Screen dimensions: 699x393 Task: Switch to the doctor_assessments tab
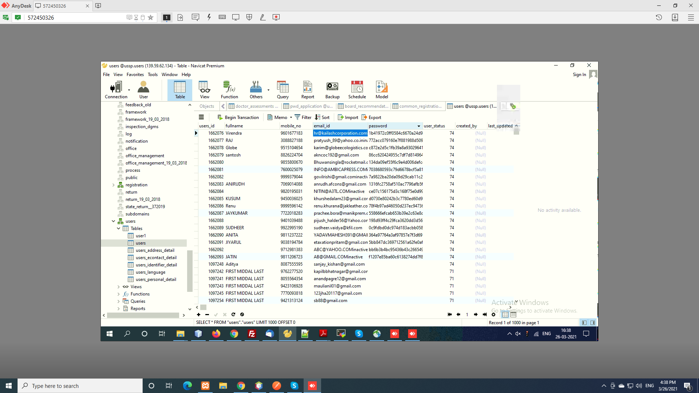(253, 106)
